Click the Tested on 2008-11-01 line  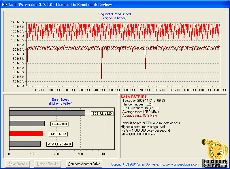(x=144, y=101)
